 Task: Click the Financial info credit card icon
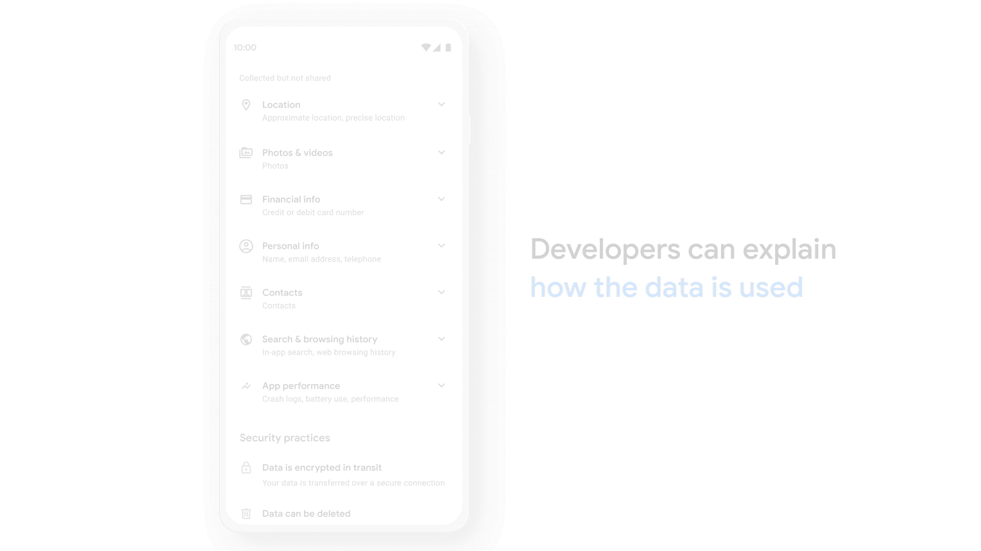pyautogui.click(x=246, y=199)
